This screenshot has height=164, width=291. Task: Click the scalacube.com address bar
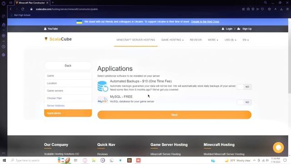pos(67,9)
